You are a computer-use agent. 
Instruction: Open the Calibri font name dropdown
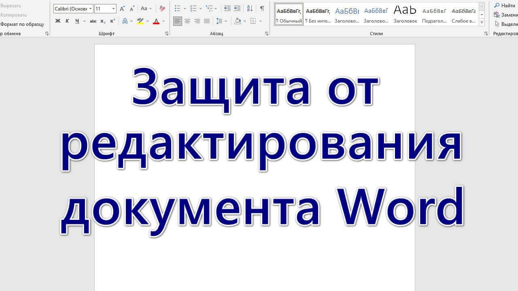(x=90, y=8)
